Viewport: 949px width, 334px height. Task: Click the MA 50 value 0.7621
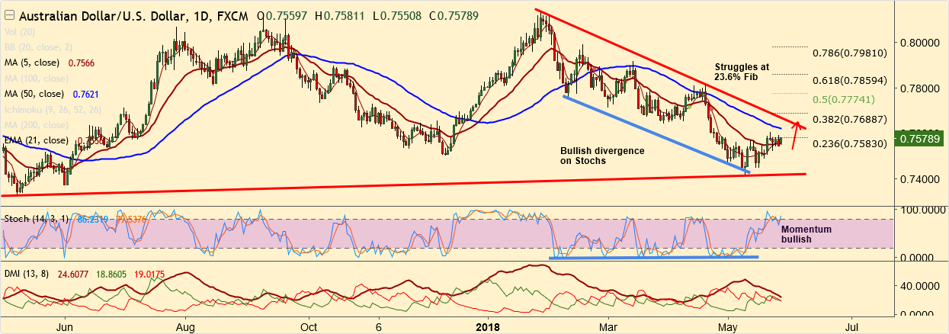click(88, 95)
